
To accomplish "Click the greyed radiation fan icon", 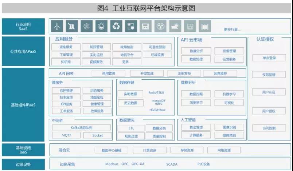I will click(160, 26).
